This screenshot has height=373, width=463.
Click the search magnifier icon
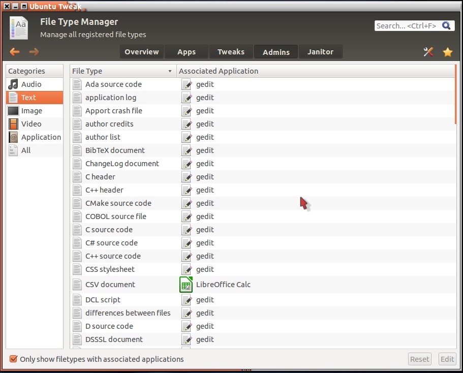pos(446,26)
